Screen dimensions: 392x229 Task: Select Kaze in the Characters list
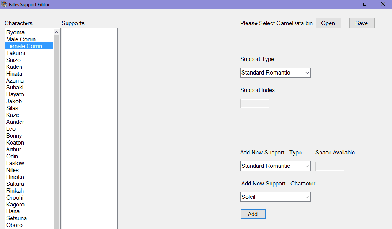coord(29,115)
